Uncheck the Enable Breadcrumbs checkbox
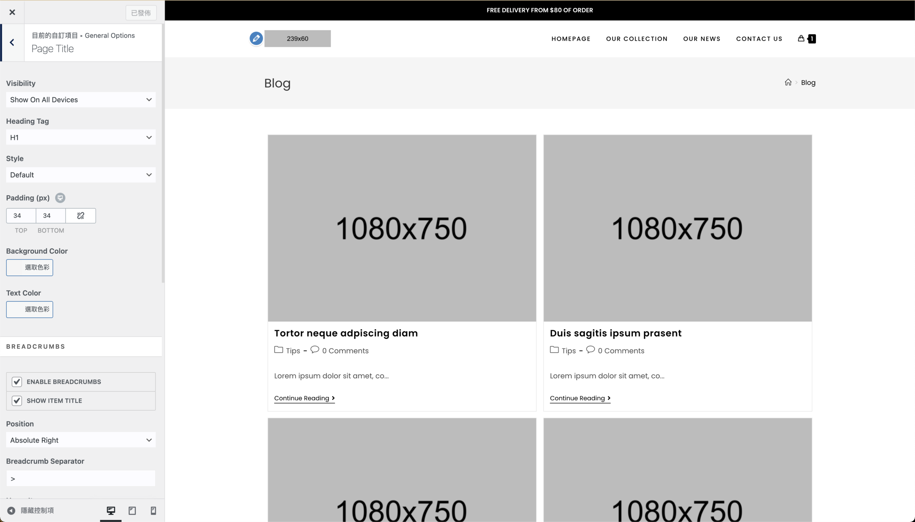The image size is (915, 522). tap(17, 382)
